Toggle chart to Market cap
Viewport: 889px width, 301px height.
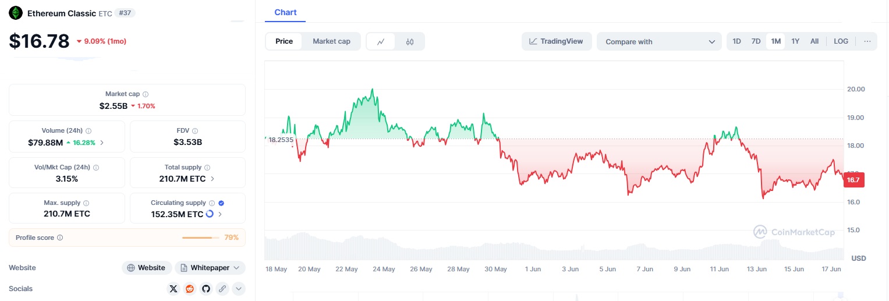[331, 41]
